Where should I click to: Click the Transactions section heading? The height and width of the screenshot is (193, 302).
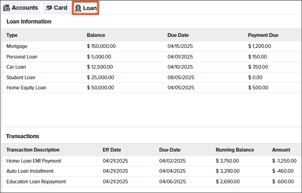coord(23,136)
